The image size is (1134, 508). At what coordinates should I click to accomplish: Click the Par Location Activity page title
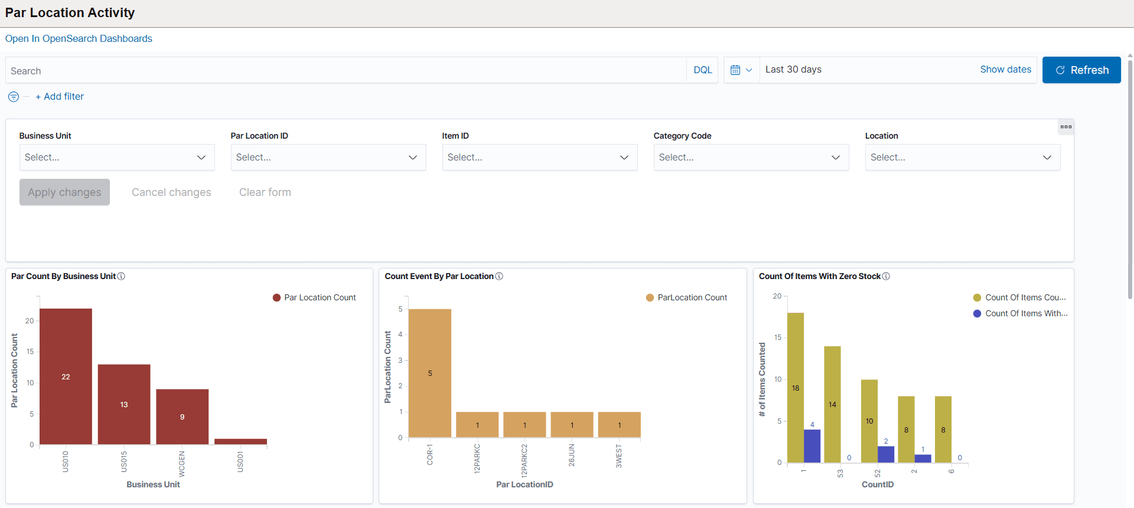(x=70, y=13)
